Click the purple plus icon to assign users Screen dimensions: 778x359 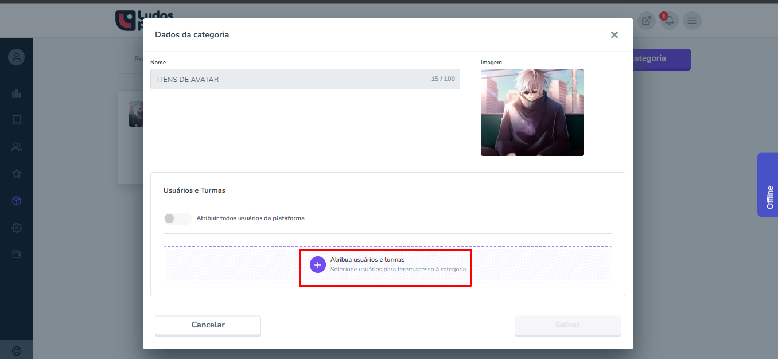click(318, 264)
